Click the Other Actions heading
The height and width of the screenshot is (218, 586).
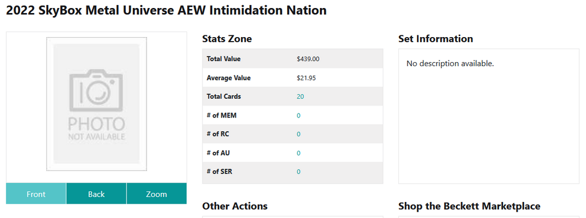235,206
